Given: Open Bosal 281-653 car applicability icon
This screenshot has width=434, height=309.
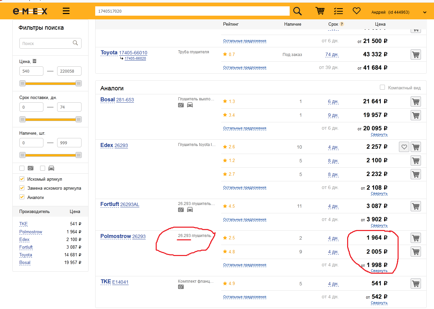Looking at the screenshot, I should coord(190,105).
